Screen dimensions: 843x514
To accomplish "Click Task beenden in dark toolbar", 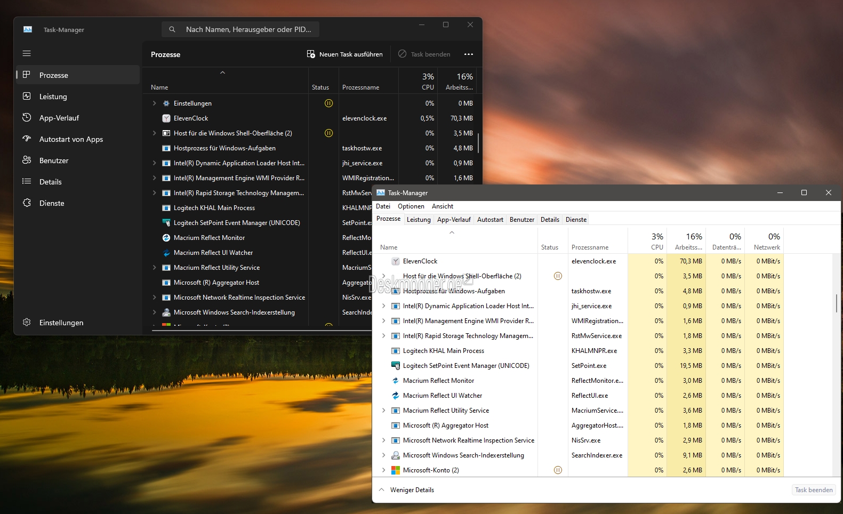I will click(x=424, y=54).
